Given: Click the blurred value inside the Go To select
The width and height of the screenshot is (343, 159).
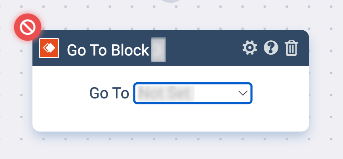Looking at the screenshot, I should (167, 93).
